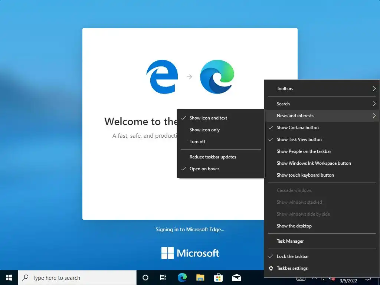Select News and interests menu entry
Image resolution: width=380 pixels, height=285 pixels.
click(322, 116)
